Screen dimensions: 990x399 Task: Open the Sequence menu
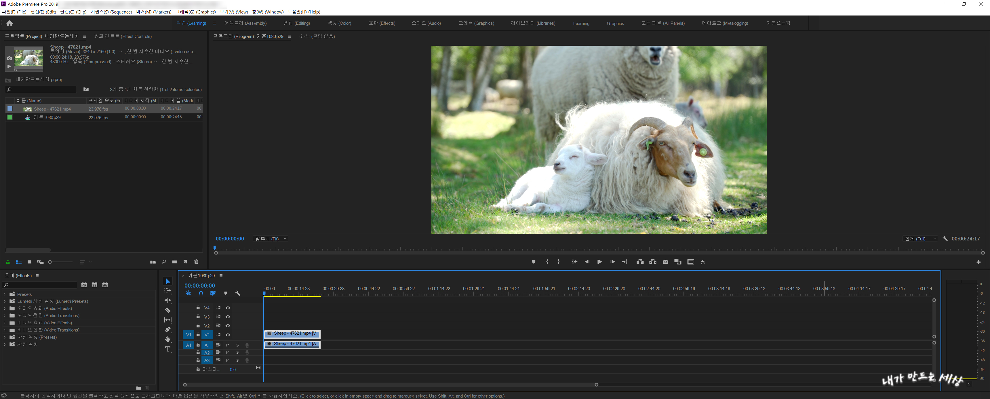tap(111, 12)
